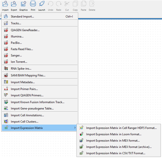Click the Ctrl+I shortcut label

[x=69, y=17]
